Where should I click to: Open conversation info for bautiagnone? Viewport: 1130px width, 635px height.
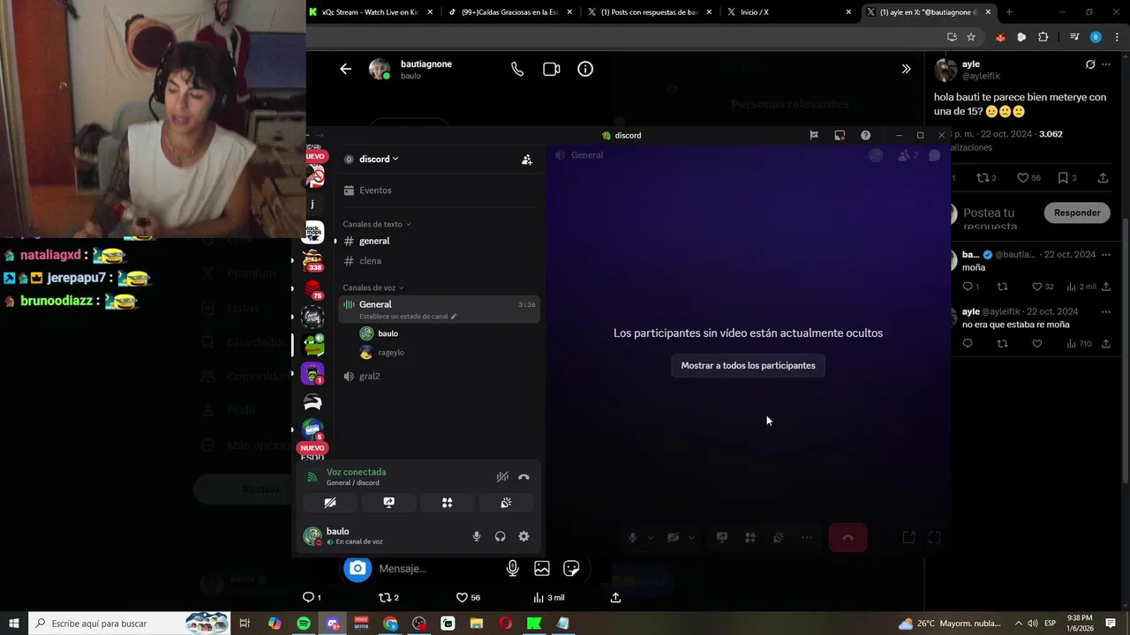tap(585, 69)
